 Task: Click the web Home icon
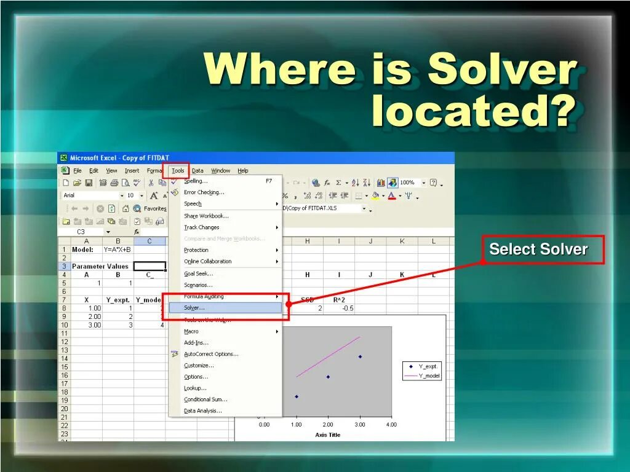click(126, 209)
